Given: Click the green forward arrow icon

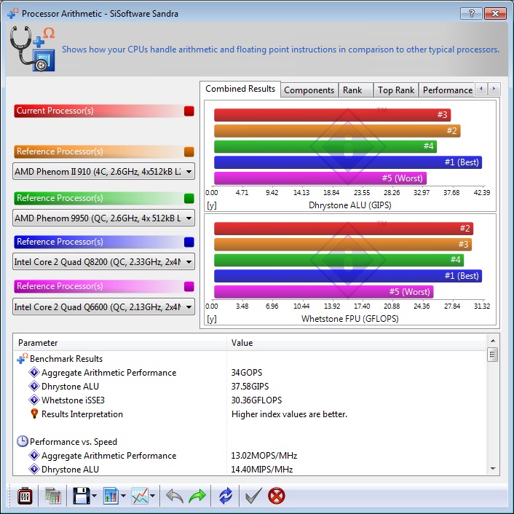Looking at the screenshot, I should click(197, 496).
